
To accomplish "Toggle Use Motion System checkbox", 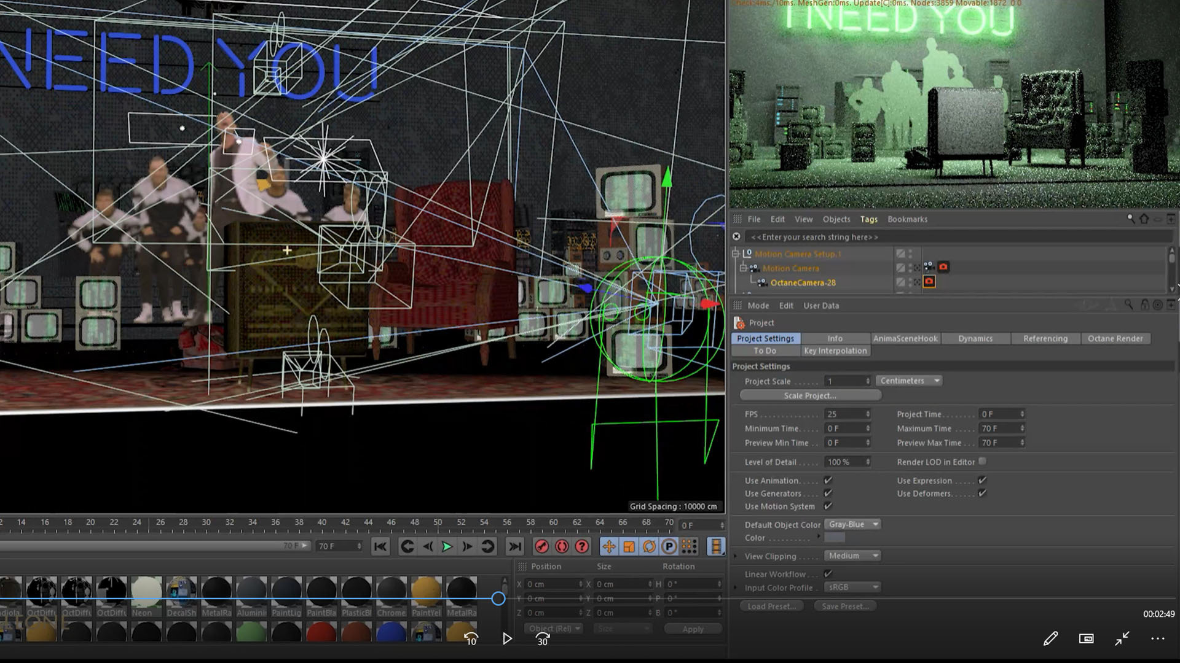I will click(828, 506).
